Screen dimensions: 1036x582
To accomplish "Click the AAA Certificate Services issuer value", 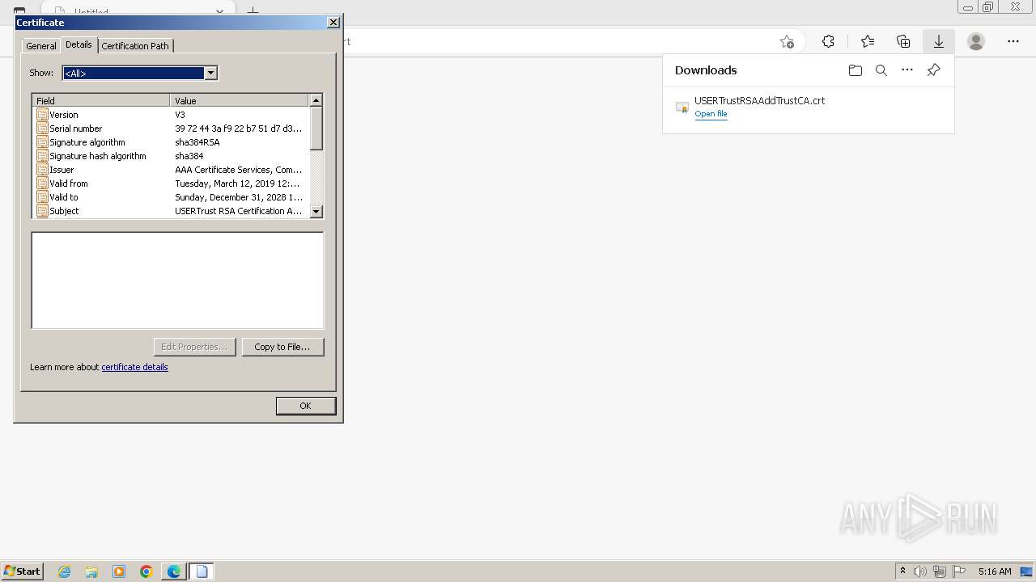I will pos(238,170).
